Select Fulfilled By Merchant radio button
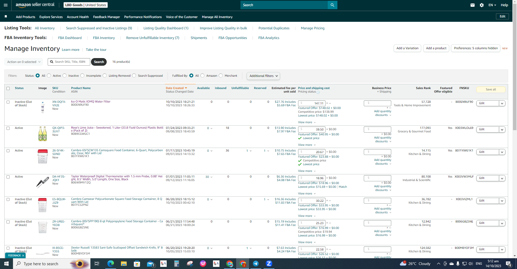 pos(221,76)
